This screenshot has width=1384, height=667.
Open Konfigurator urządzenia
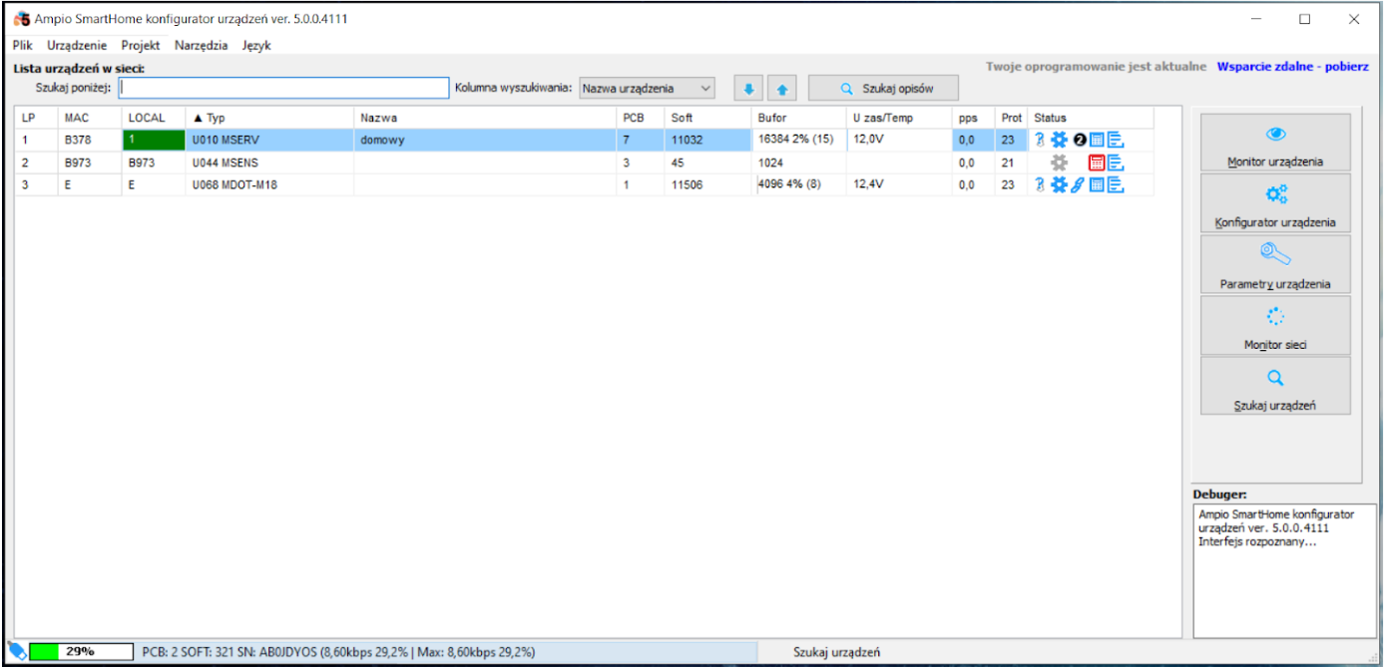[1275, 202]
